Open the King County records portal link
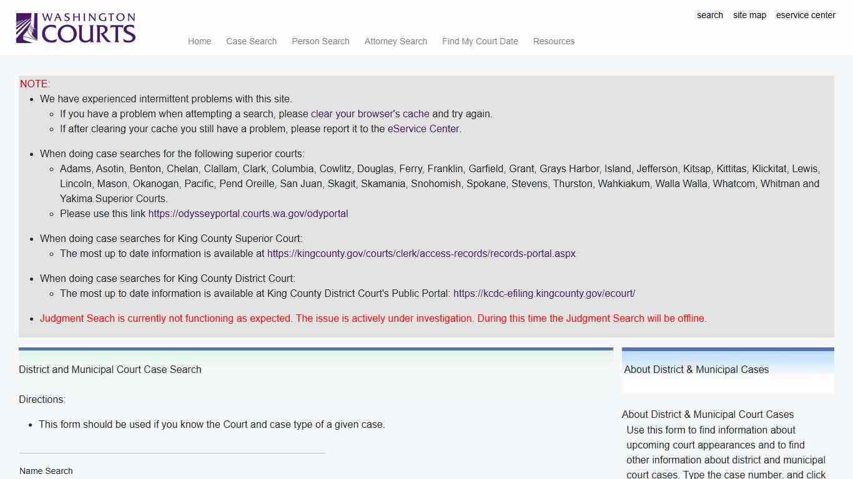The height and width of the screenshot is (479, 853). (x=422, y=253)
